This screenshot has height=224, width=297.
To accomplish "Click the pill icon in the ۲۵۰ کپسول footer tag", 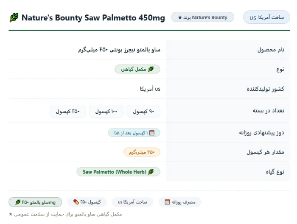I will click(76, 202).
